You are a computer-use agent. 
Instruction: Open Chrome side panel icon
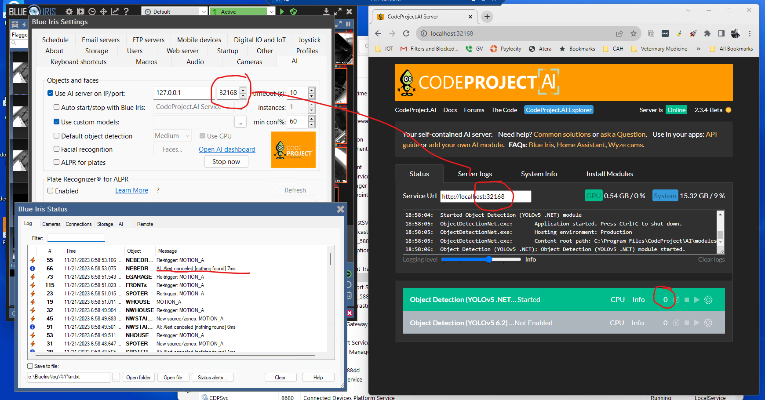(x=721, y=33)
